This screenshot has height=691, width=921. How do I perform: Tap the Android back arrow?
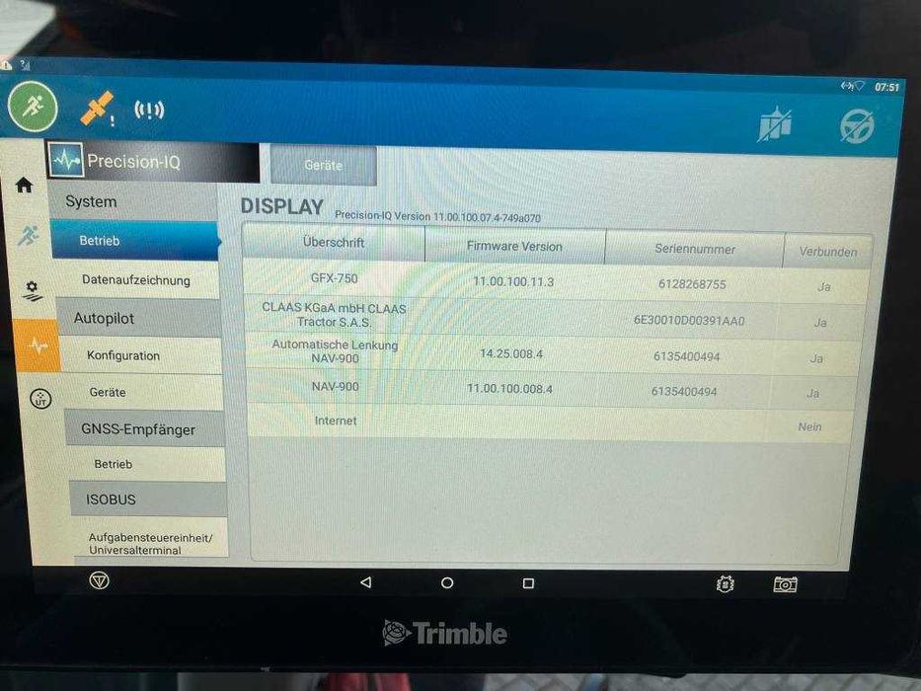coord(365,582)
